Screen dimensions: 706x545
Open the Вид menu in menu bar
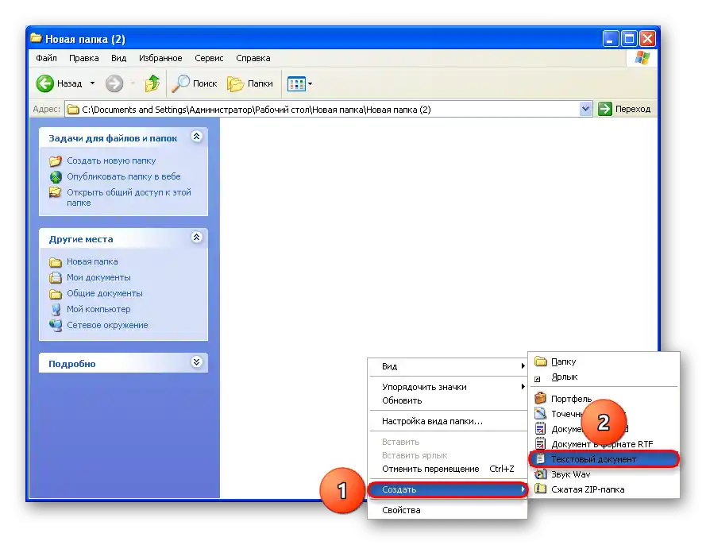pos(119,58)
